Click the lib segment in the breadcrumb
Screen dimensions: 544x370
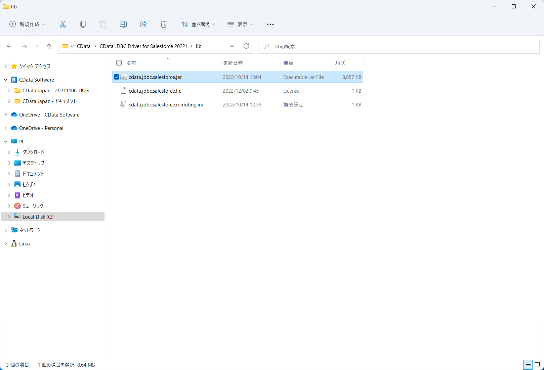coord(199,46)
